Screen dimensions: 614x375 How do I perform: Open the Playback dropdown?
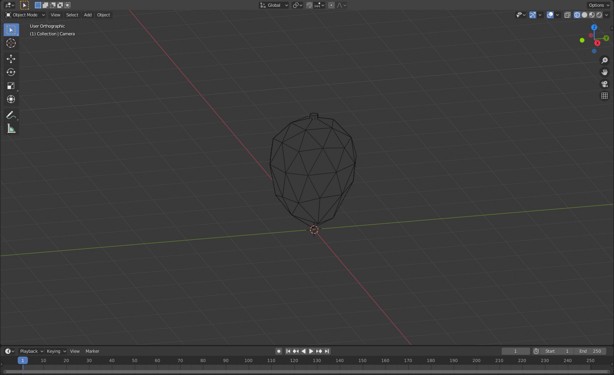point(31,351)
